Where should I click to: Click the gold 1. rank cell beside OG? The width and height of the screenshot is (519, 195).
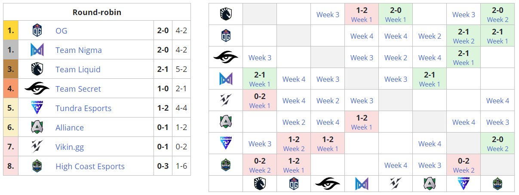point(10,31)
